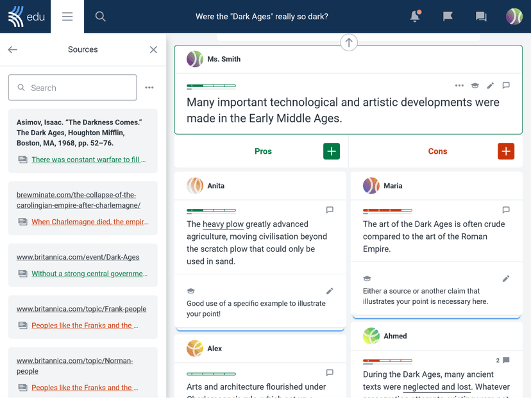Open the hamburger menu

[x=67, y=17]
